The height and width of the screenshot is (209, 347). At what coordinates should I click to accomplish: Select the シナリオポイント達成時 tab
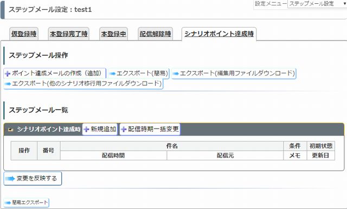click(x=219, y=33)
